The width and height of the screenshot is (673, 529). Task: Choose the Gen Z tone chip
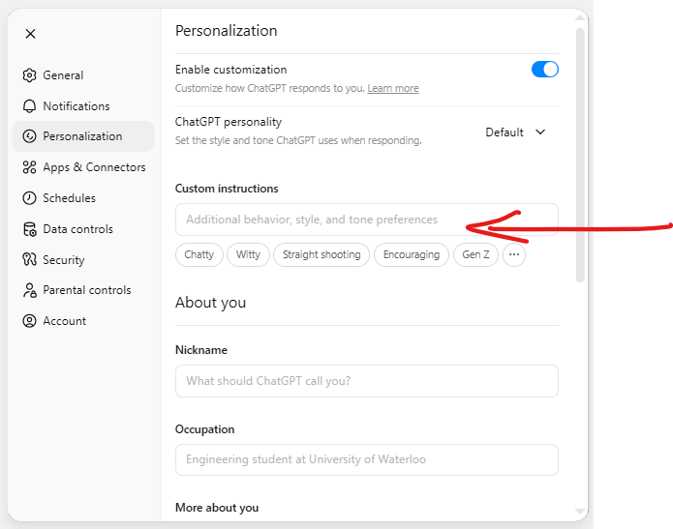coord(475,255)
